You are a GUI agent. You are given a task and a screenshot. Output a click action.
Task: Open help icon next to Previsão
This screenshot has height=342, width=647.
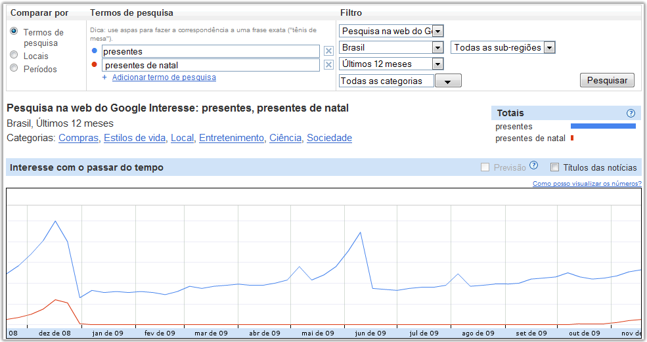pyautogui.click(x=534, y=166)
